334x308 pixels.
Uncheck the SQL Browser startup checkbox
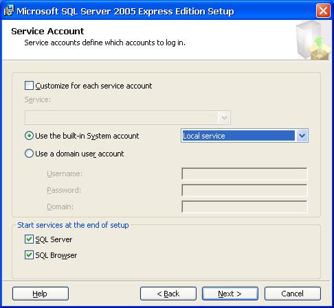click(x=29, y=255)
